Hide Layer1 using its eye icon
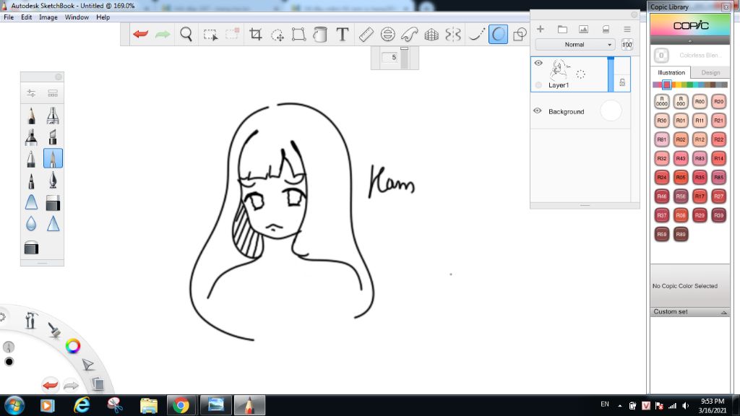Image resolution: width=740 pixels, height=416 pixels. (x=538, y=63)
